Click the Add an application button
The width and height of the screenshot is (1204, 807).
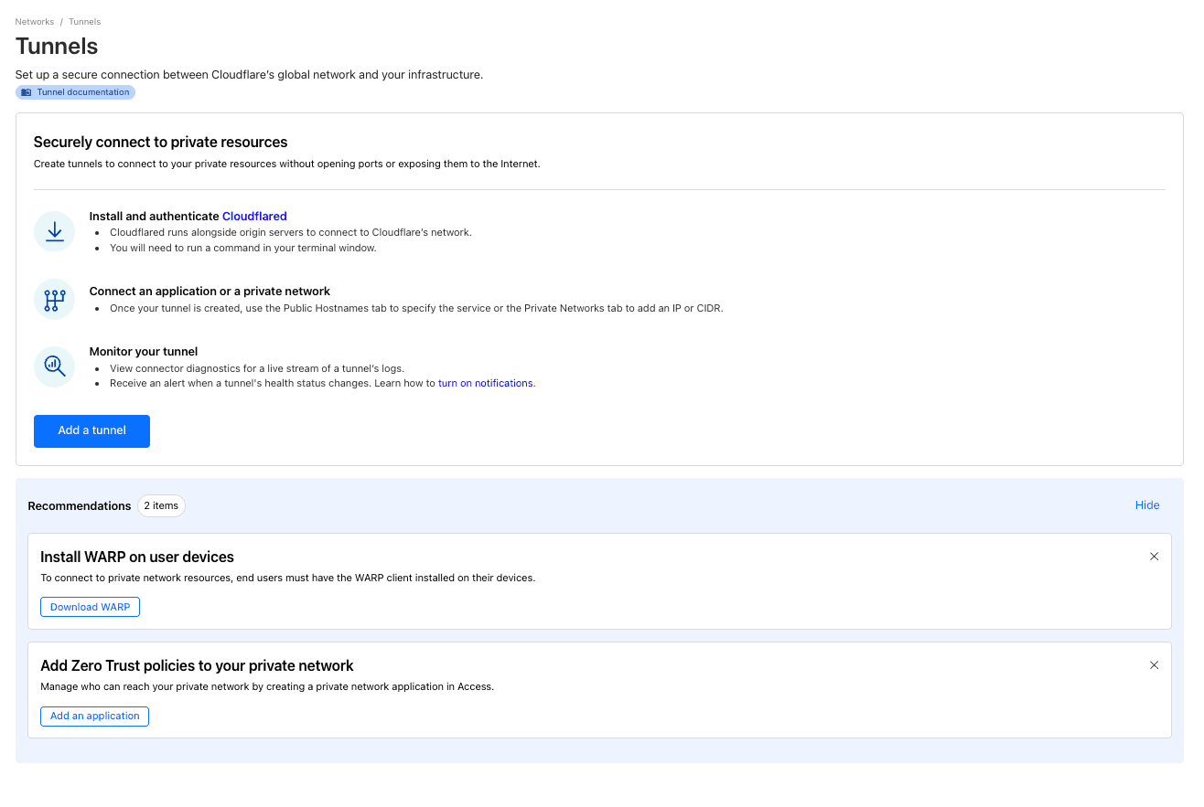pyautogui.click(x=94, y=716)
